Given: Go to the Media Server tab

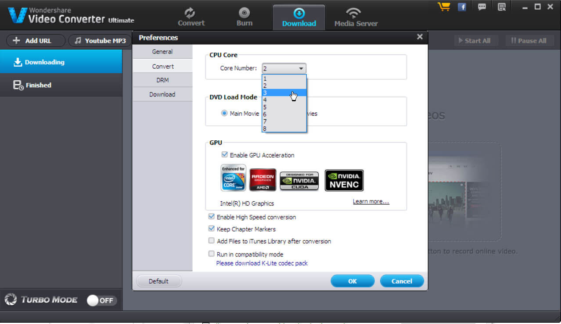Looking at the screenshot, I should tap(356, 17).
